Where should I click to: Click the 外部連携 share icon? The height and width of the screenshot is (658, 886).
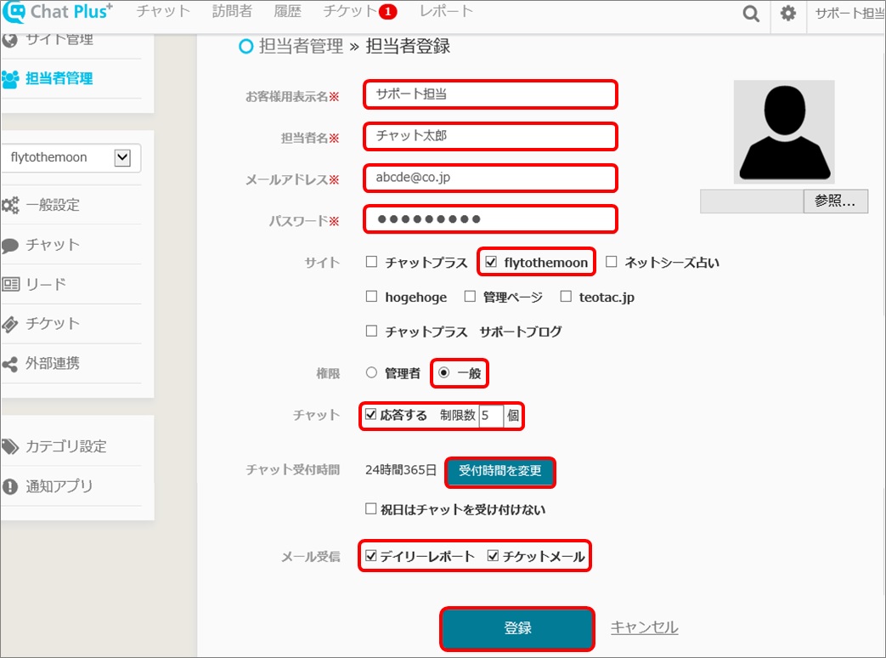point(10,364)
